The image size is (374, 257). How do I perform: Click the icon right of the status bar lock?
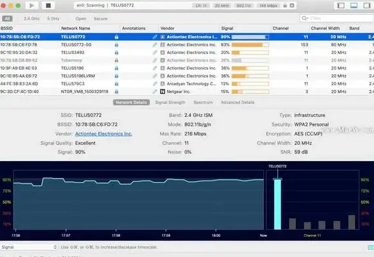pos(292,6)
